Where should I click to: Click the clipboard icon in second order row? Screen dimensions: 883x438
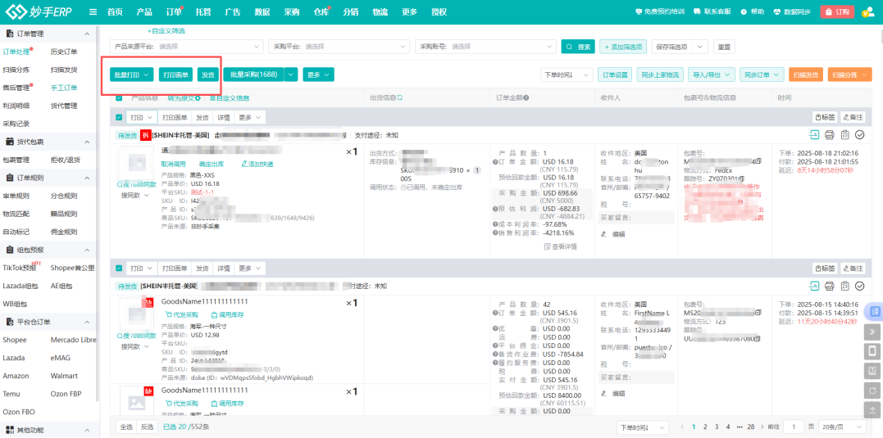click(x=844, y=286)
